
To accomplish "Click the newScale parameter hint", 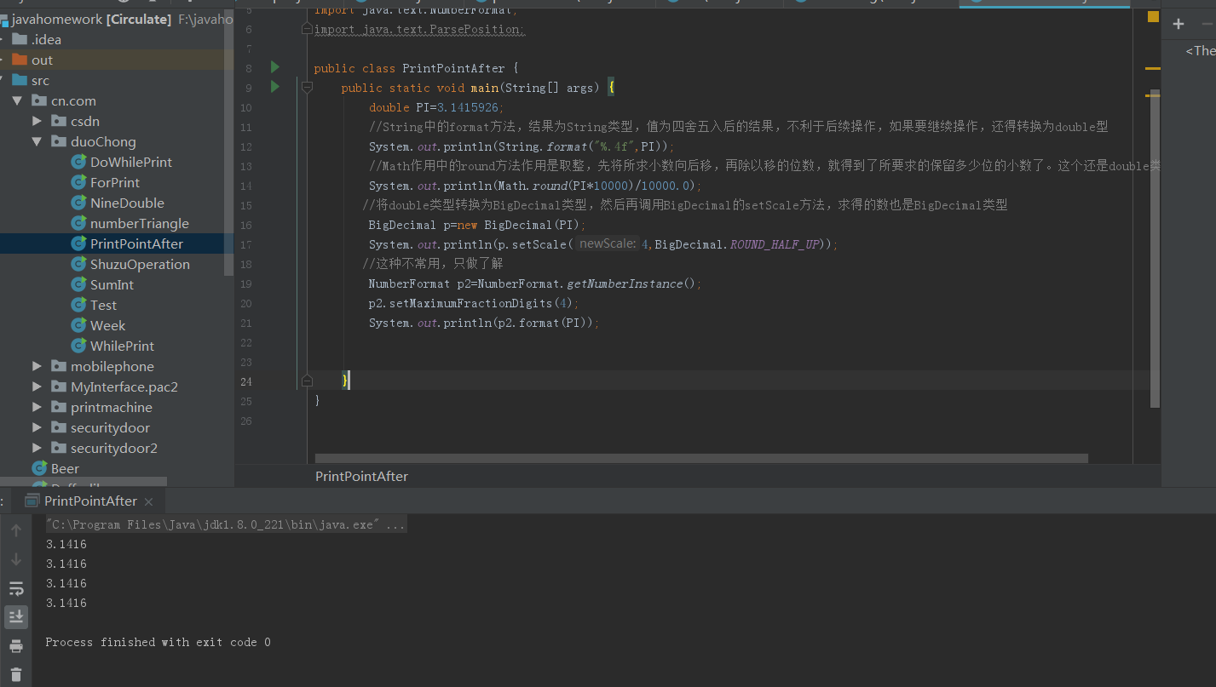I will (607, 244).
